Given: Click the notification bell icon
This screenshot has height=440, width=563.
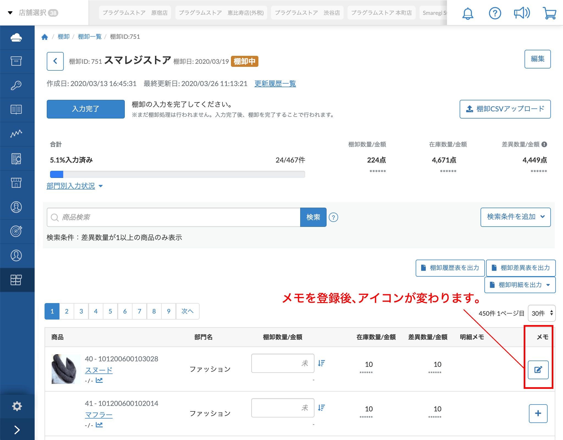Looking at the screenshot, I should pos(468,13).
